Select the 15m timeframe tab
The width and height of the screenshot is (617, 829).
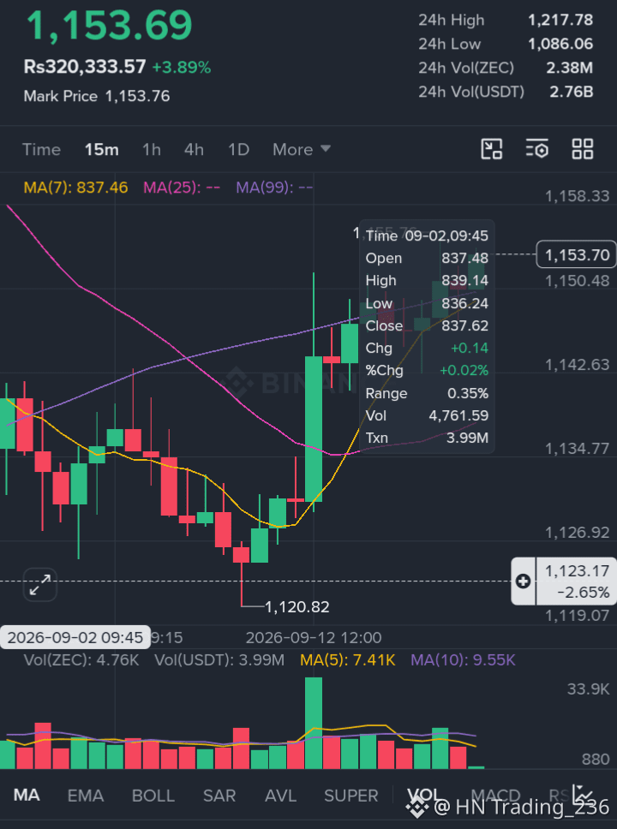[102, 150]
